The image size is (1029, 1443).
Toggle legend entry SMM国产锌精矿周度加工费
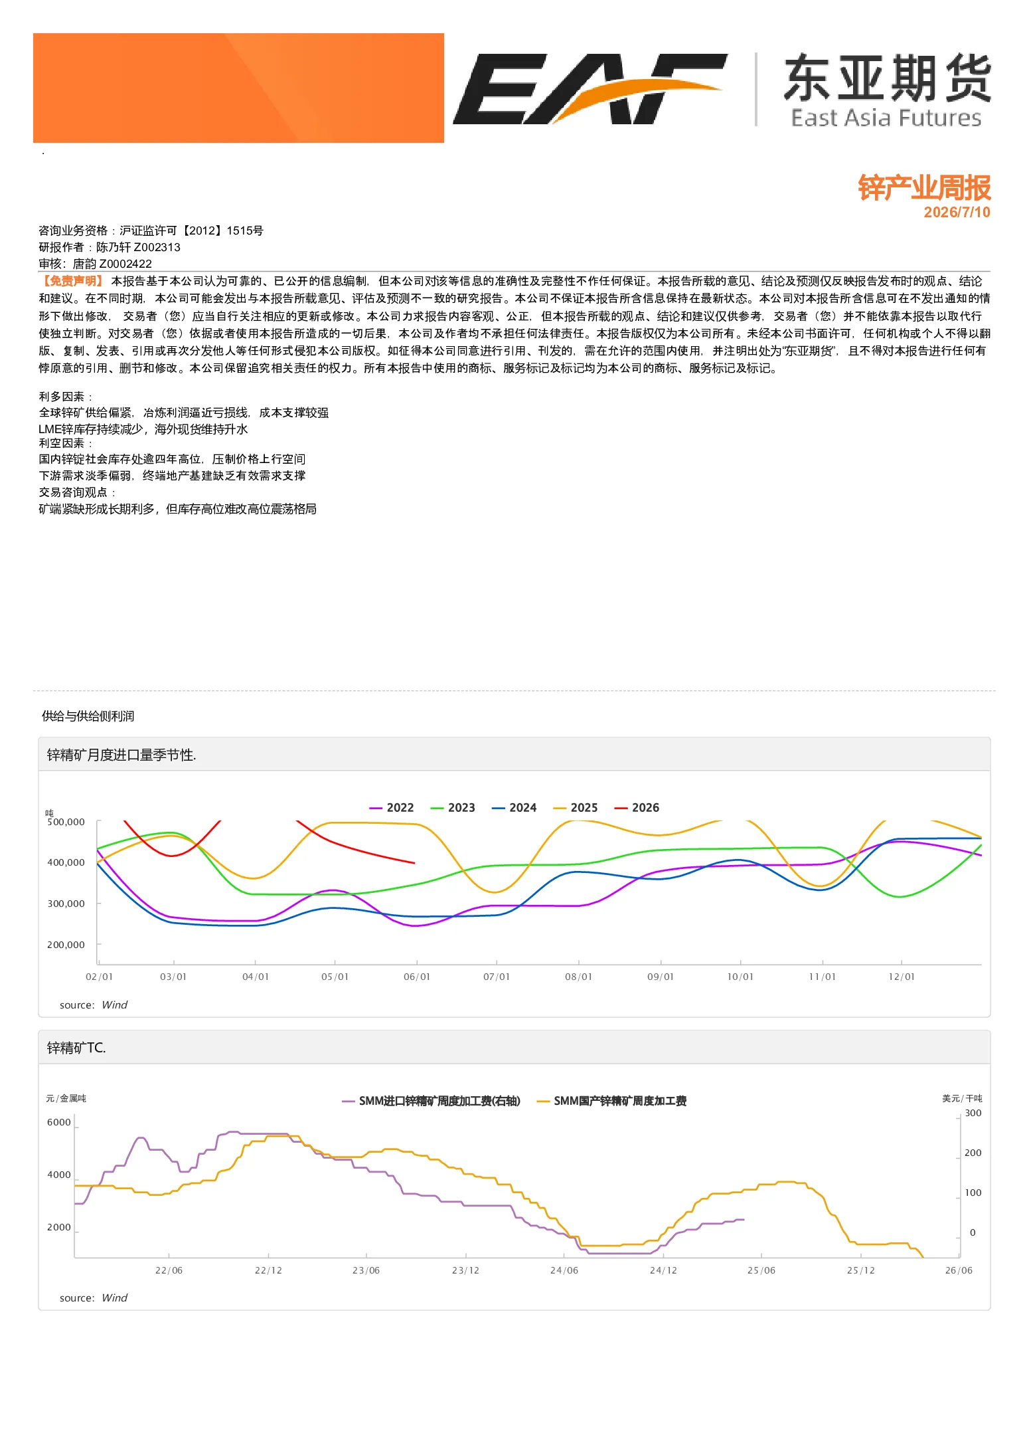pos(611,1101)
